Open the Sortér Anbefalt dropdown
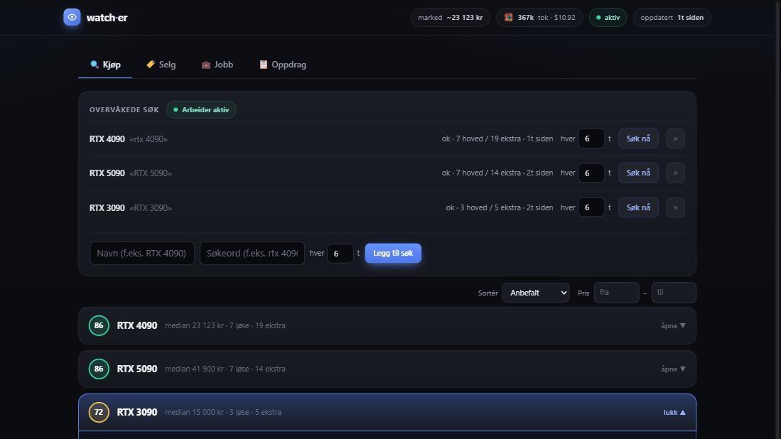The width and height of the screenshot is (781, 439). [536, 293]
